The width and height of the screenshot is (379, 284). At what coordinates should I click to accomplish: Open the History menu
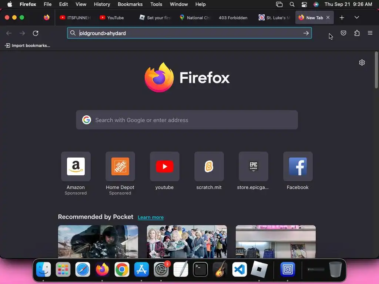(102, 4)
